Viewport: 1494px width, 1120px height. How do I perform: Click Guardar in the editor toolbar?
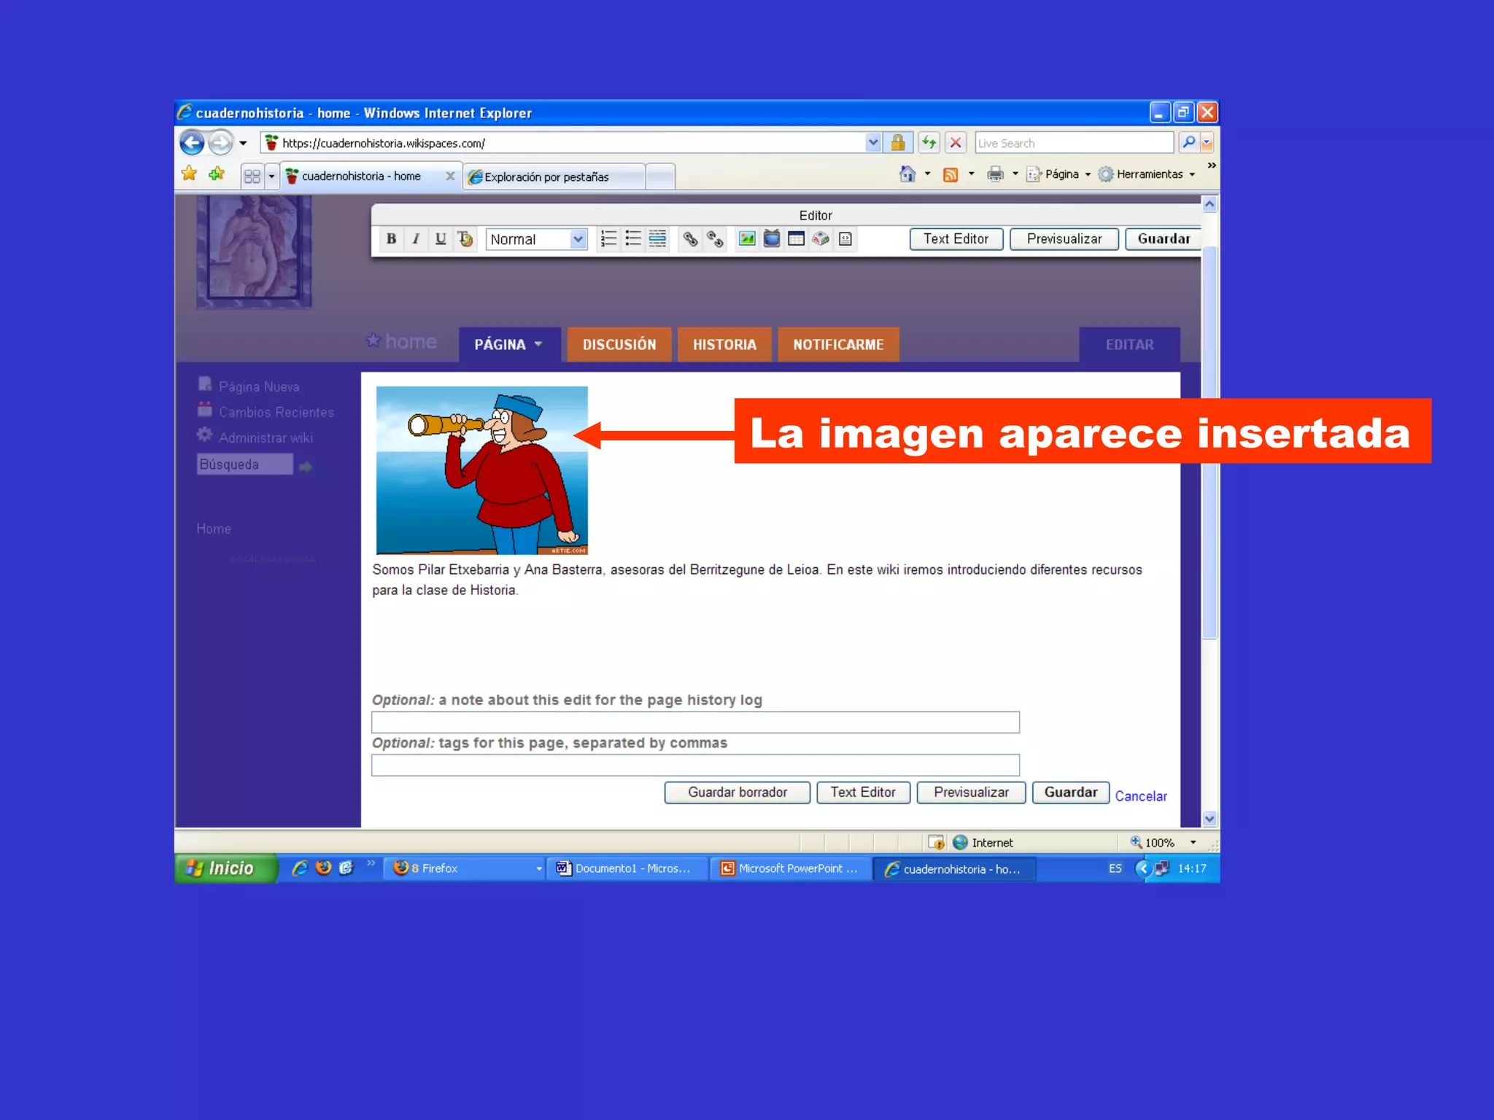1163,238
